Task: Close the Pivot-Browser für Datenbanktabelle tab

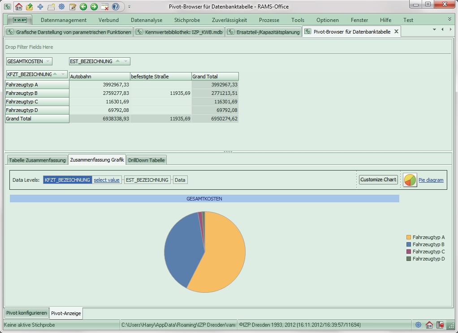Action: (396, 32)
